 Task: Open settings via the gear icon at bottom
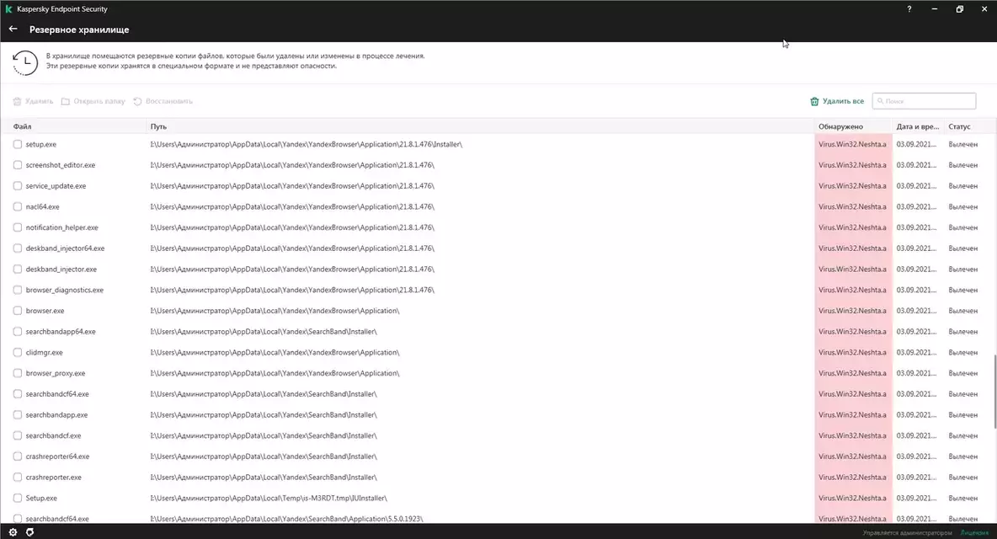[13, 532]
